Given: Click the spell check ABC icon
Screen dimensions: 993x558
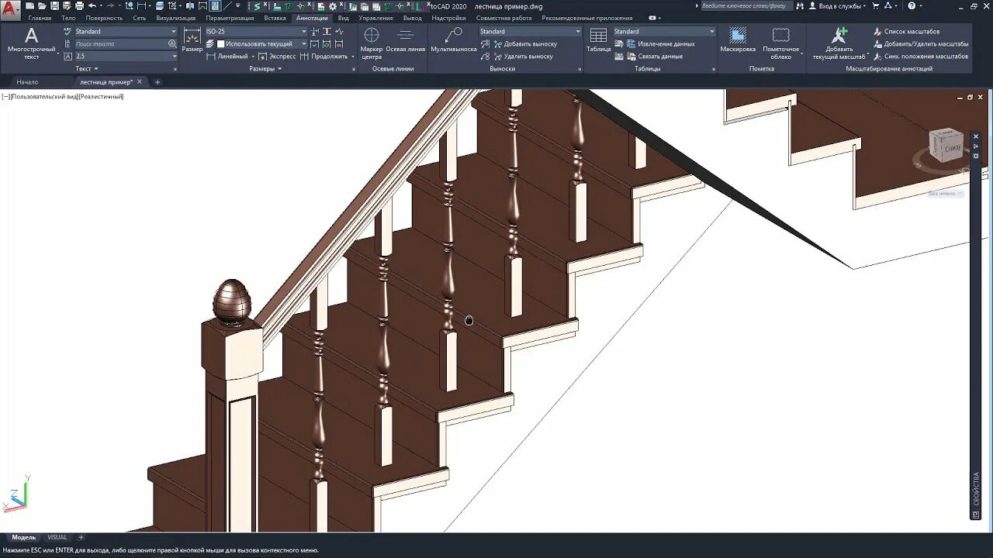Looking at the screenshot, I should [67, 31].
